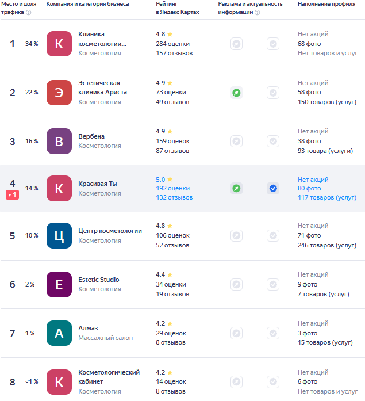This screenshot has height=401, width=365.
Task: Click the verification checkmark for Косметологический кабинет
Action: 273,382
